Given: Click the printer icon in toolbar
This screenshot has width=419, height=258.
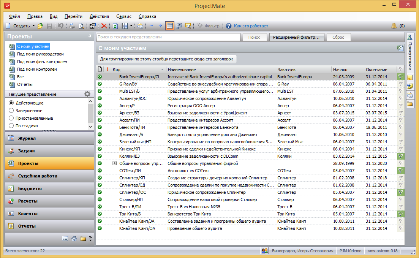Looking at the screenshot, I should [71, 26].
